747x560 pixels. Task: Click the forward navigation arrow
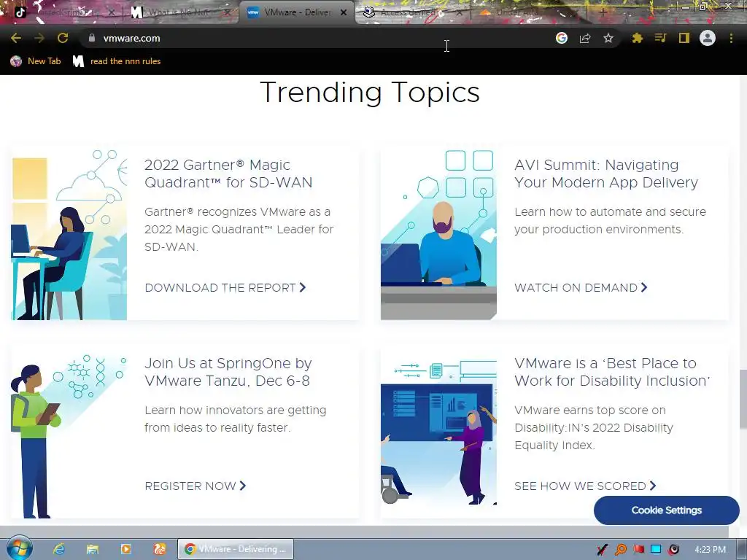(x=39, y=38)
